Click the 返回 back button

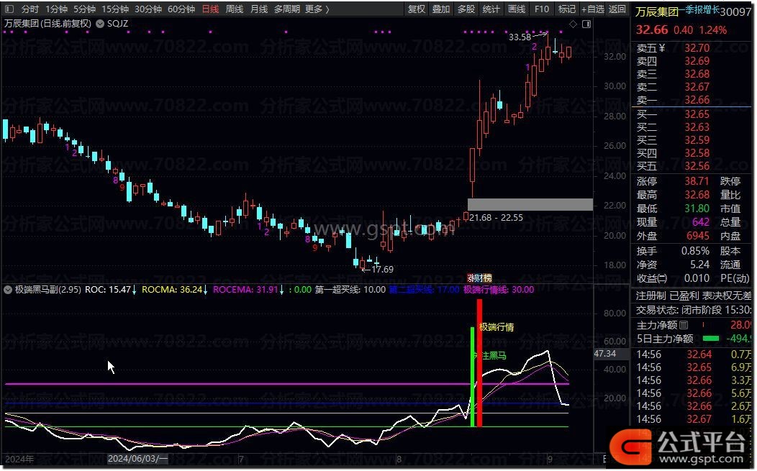click(x=617, y=9)
